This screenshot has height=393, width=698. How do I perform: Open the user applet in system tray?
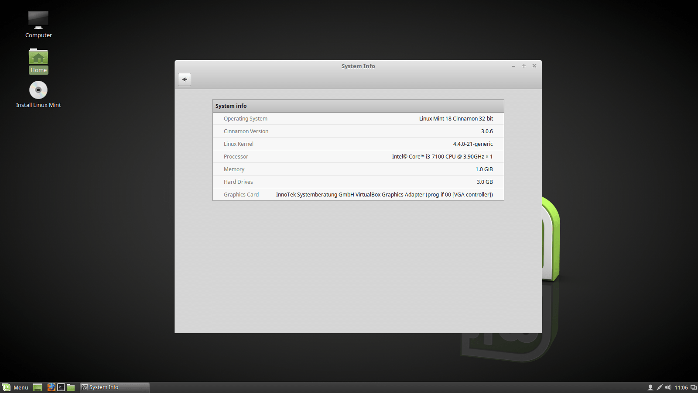pyautogui.click(x=650, y=387)
